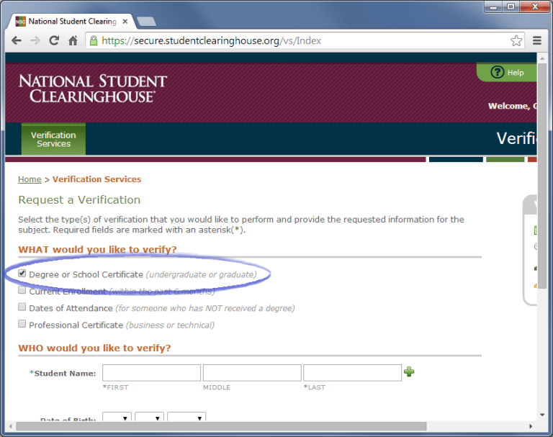The width and height of the screenshot is (553, 437).
Task: Bookmark page with star icon
Action: coord(516,41)
